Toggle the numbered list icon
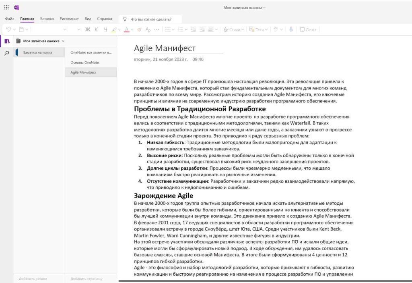Screen dimensions: 412x283 (x=181, y=29)
